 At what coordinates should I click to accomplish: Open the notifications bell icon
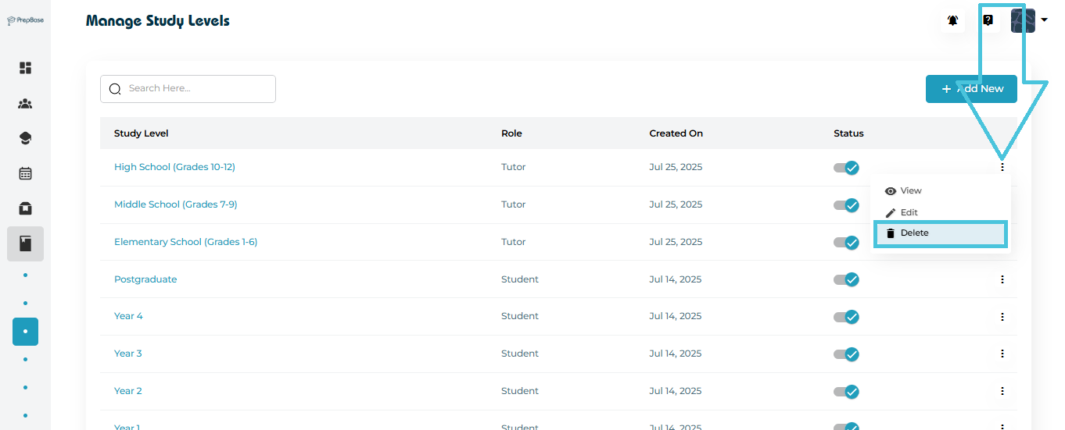[952, 21]
